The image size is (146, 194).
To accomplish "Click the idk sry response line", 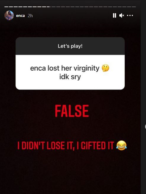I will coord(70,77).
